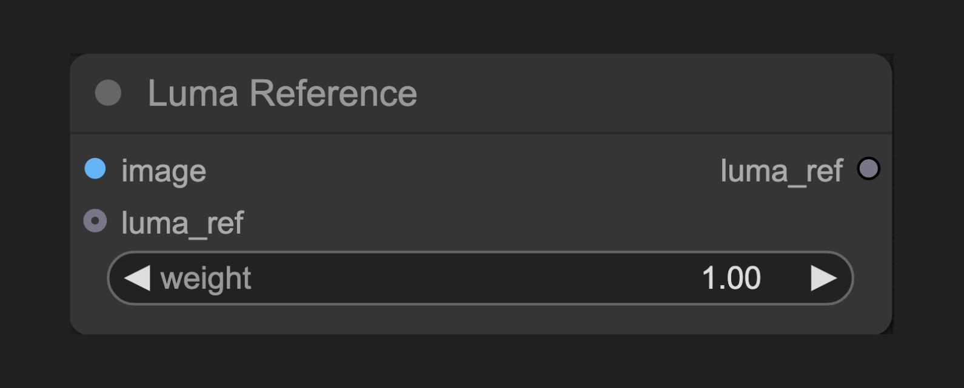Click empty node space right of luma_ref input

546,222
